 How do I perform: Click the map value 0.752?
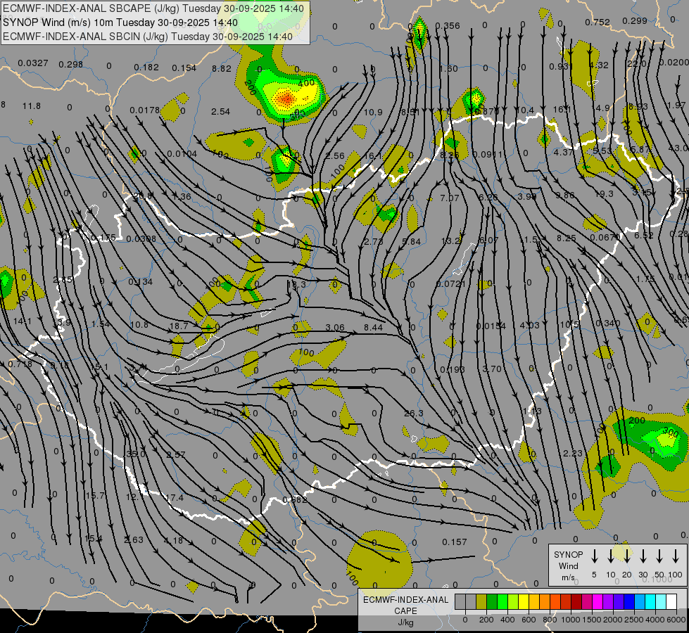click(x=598, y=22)
